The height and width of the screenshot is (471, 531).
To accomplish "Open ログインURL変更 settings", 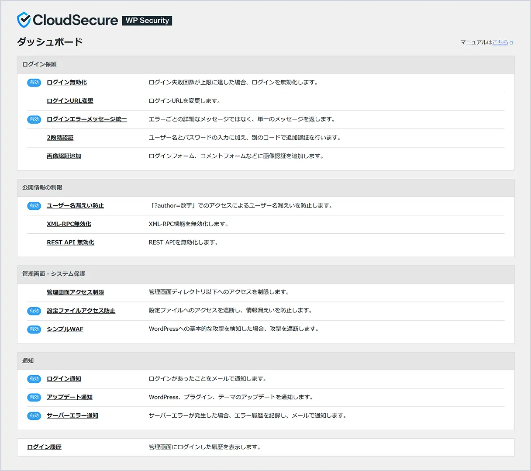I will tap(70, 100).
